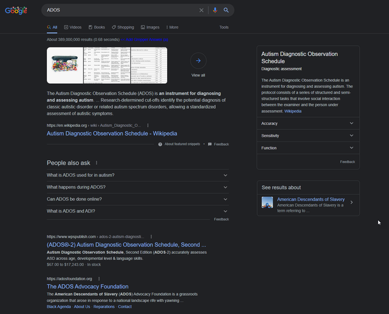Click the en.wikipedia.org result URL breadcrumb
389x314 pixels.
tap(94, 125)
